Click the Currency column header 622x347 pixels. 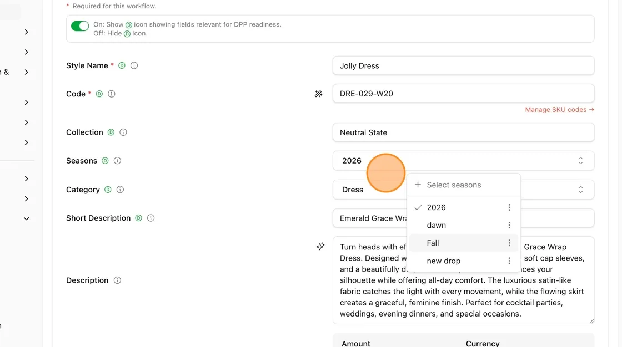pos(483,343)
